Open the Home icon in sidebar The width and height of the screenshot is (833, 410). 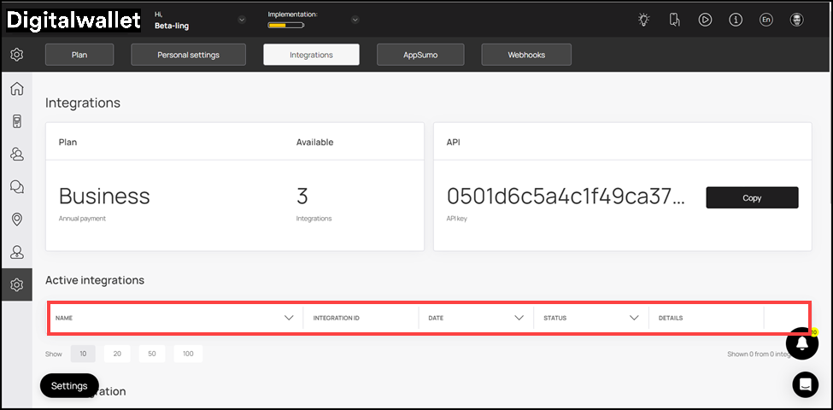[x=16, y=89]
